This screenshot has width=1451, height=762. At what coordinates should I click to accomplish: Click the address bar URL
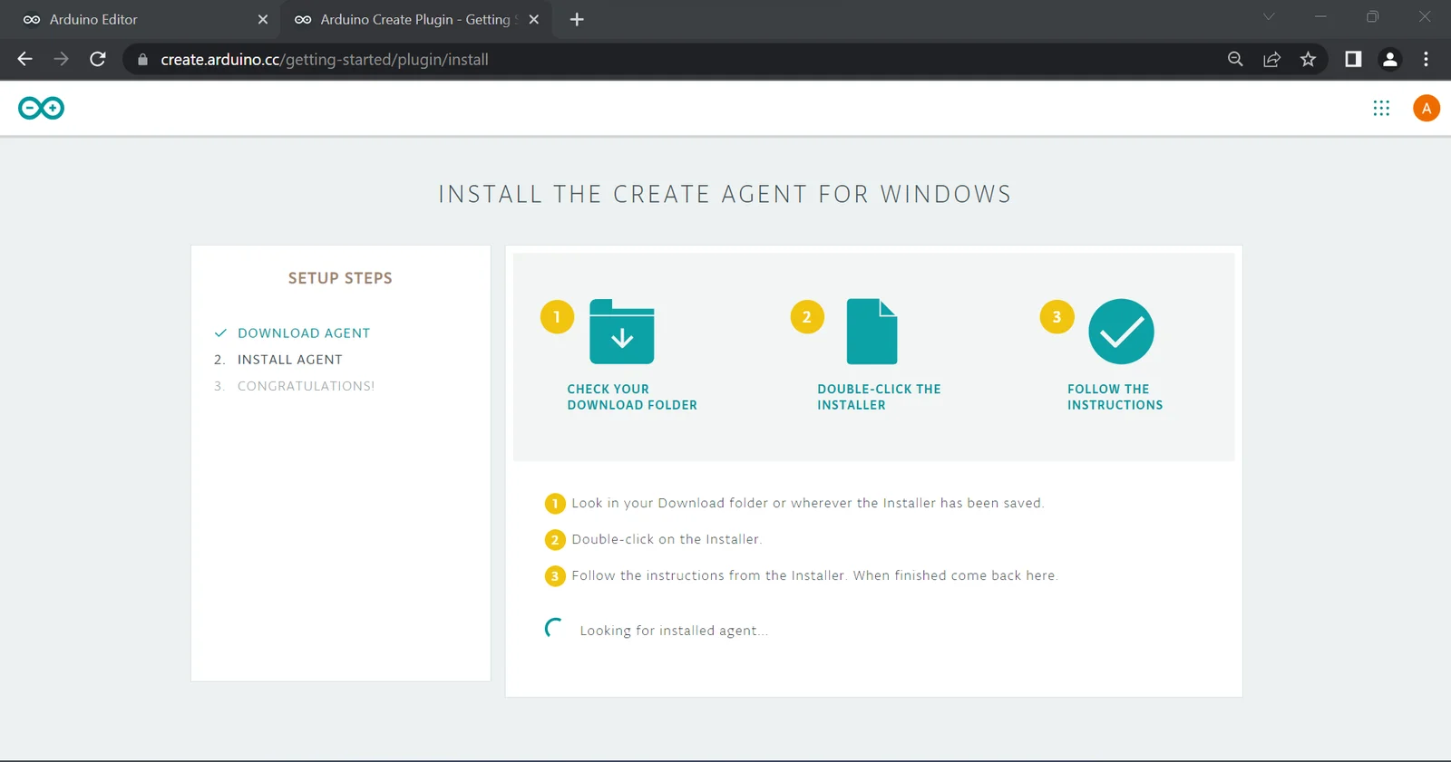[x=325, y=59]
